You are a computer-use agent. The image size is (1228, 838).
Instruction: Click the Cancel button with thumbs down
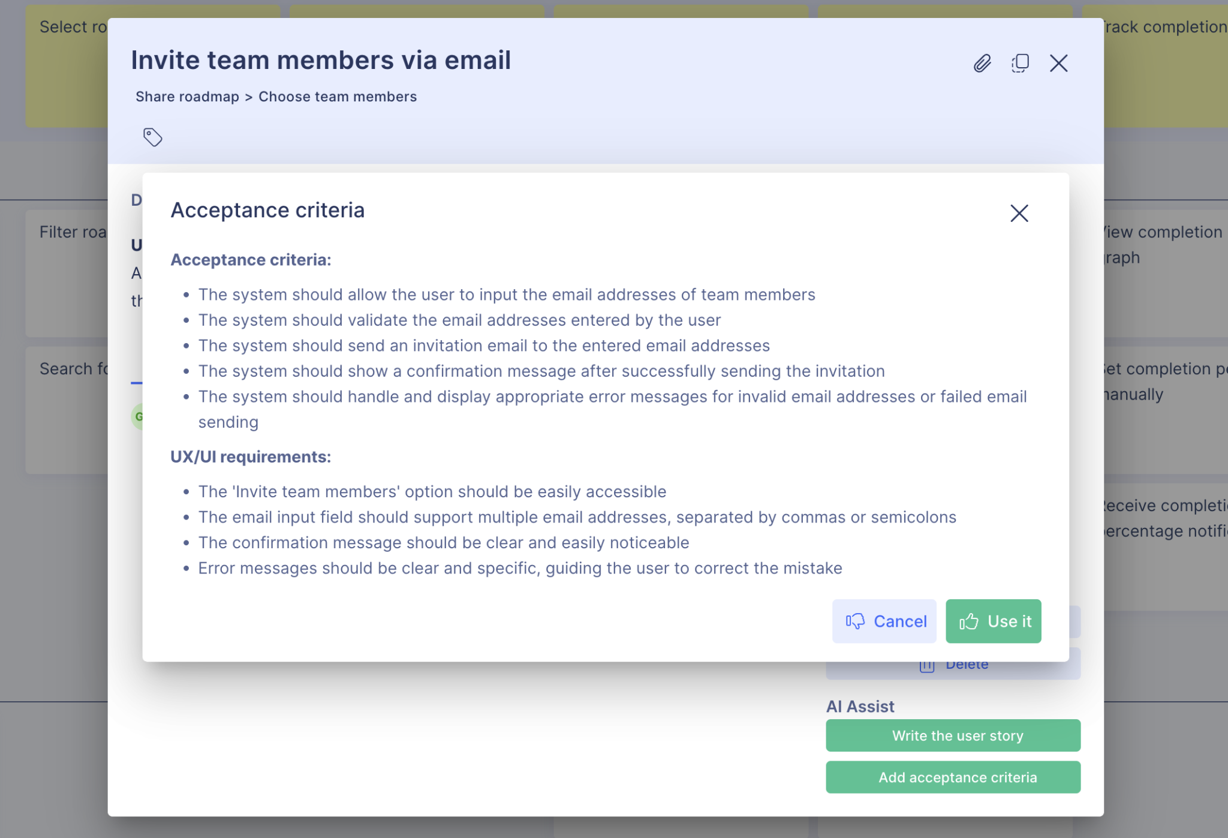[884, 621]
